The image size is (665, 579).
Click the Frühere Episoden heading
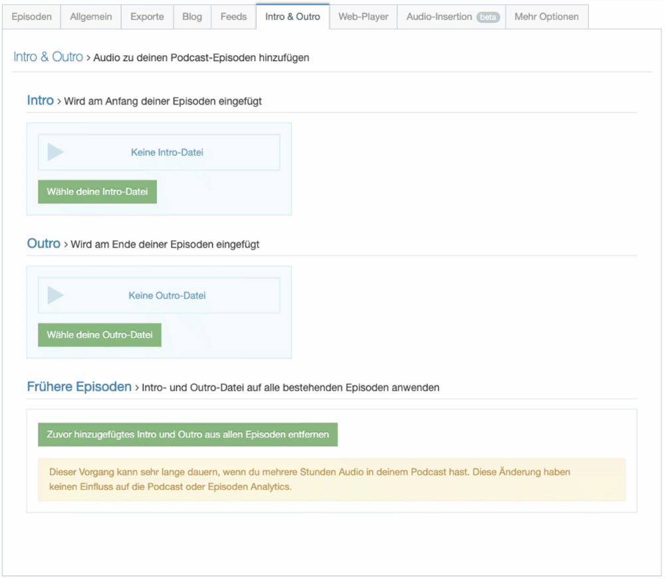tap(79, 387)
